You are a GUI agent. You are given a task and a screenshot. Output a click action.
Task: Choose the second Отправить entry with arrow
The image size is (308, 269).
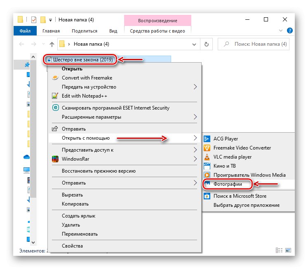tap(125, 183)
